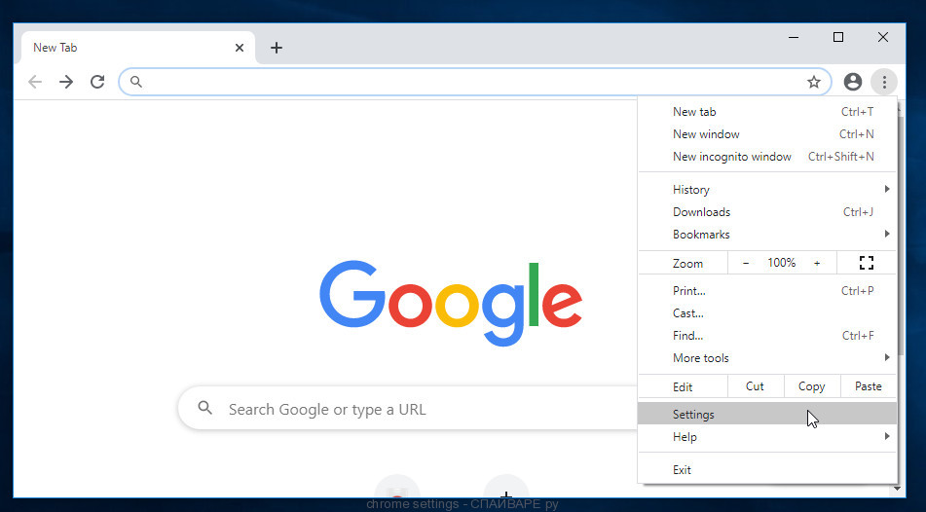Click the 100% zoom value
This screenshot has width=926, height=512.
[x=781, y=263]
